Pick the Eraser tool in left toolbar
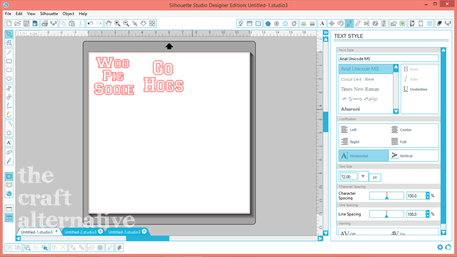The image size is (457, 257). [9, 152]
